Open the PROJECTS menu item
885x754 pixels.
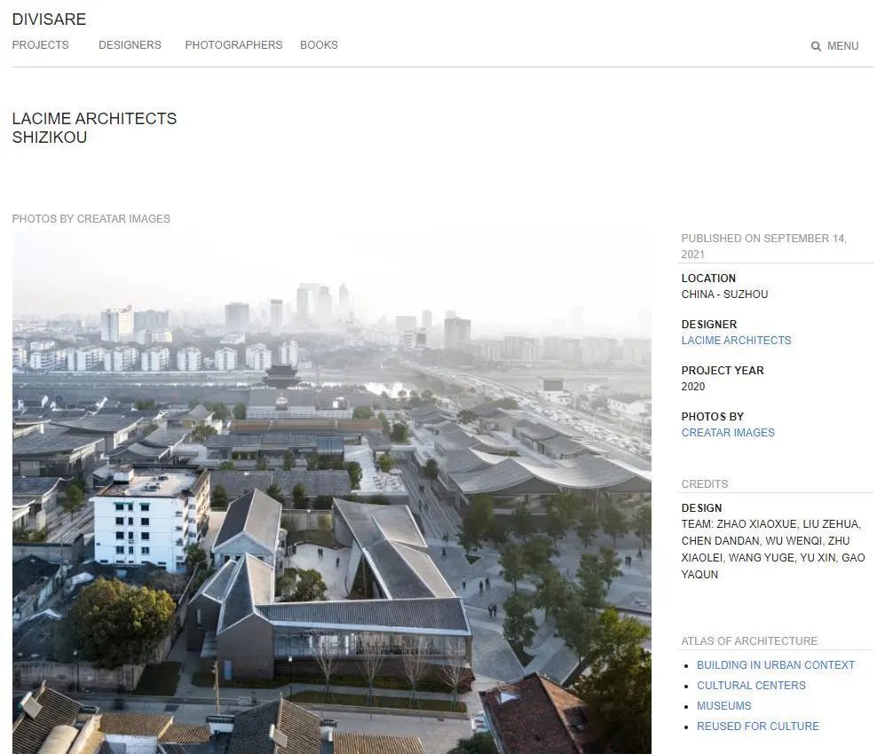[x=40, y=45]
